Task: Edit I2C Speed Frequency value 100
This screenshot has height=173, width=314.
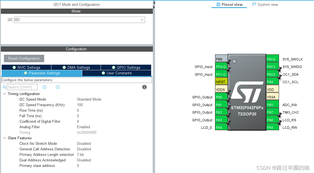Action: tap(80, 105)
